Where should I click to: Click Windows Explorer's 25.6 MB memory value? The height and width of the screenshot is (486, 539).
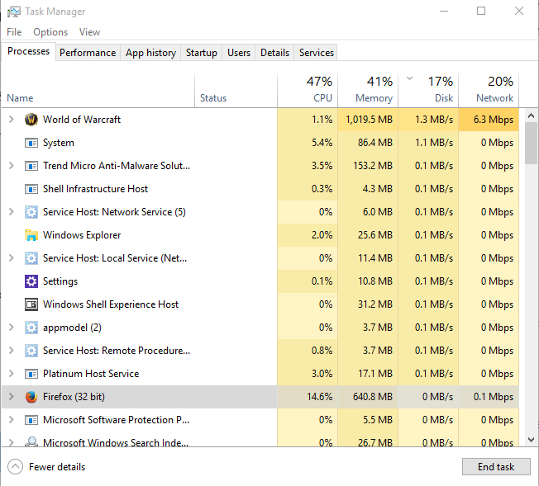point(368,235)
